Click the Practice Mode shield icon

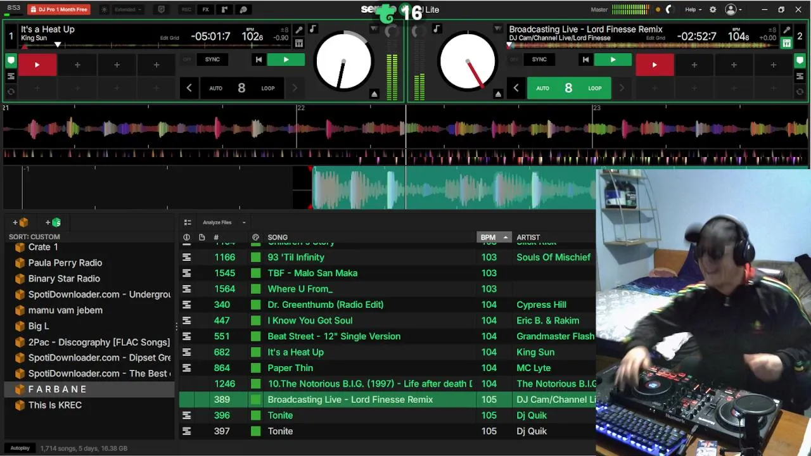click(x=161, y=9)
